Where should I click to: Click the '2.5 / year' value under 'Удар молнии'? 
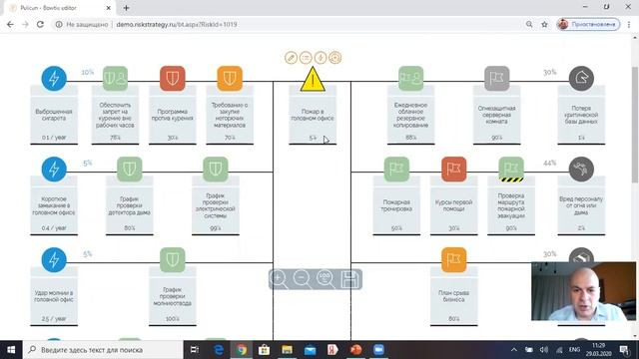click(54, 319)
